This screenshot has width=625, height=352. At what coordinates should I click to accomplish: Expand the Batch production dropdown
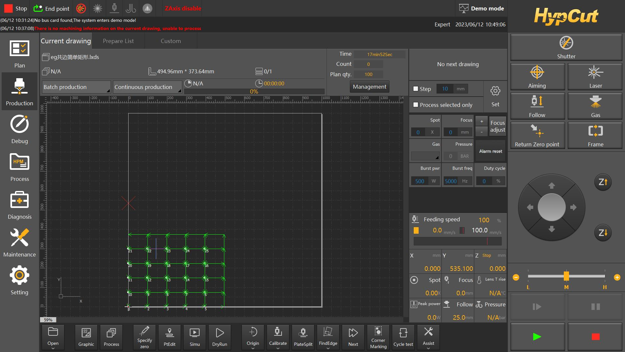(x=76, y=87)
